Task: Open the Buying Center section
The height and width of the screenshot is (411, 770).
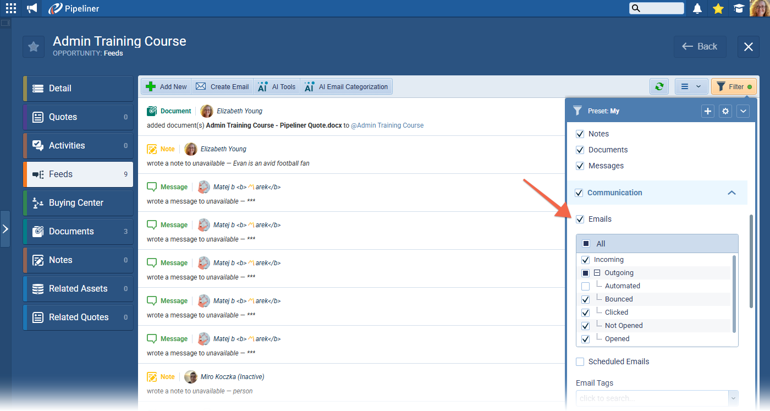Action: pos(77,202)
